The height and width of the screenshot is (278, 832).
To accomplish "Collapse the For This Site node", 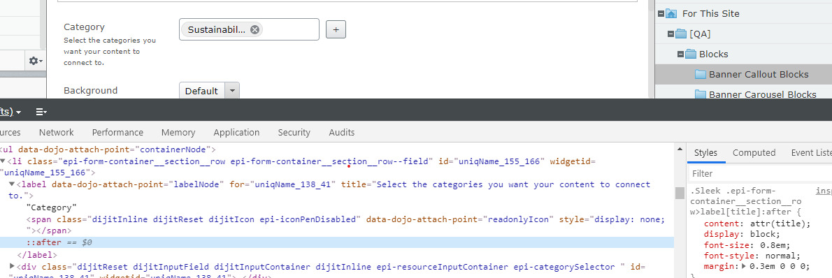I will tap(661, 14).
